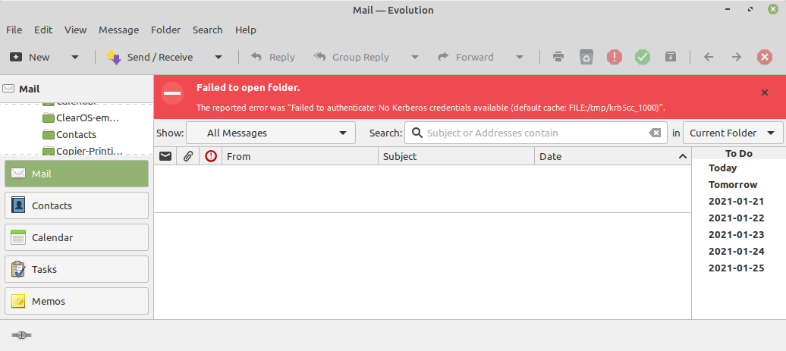This screenshot has height=351, width=786.
Task: Click the 2021-01-22 To Do date
Action: [x=737, y=218]
